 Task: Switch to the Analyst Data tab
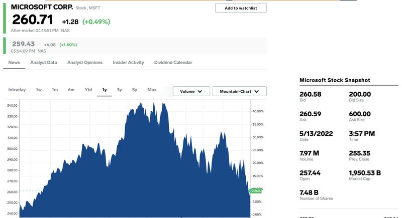44,62
